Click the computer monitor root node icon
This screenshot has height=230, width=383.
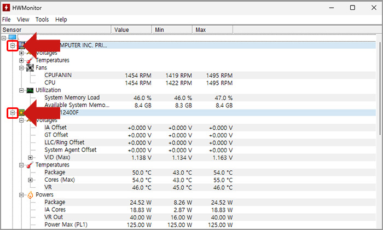coord(12,37)
